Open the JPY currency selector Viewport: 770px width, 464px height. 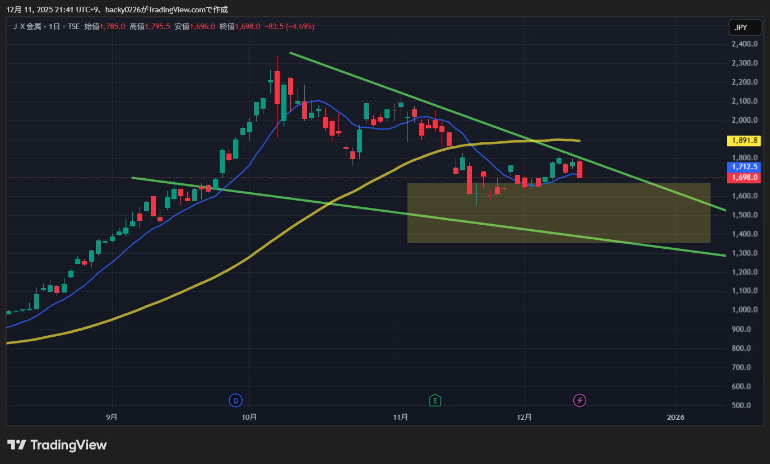pos(745,27)
